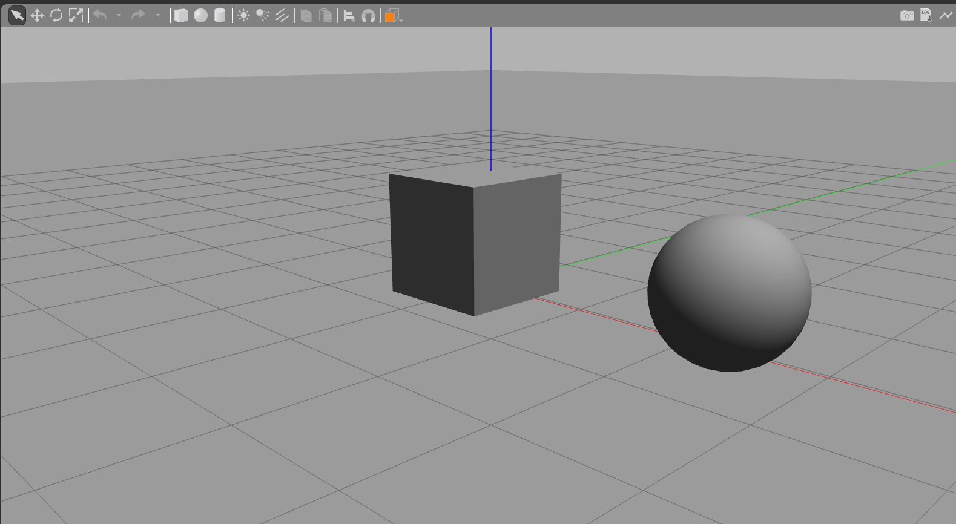Open the Redo history dropdown arrow
This screenshot has height=524, width=956.
[157, 16]
